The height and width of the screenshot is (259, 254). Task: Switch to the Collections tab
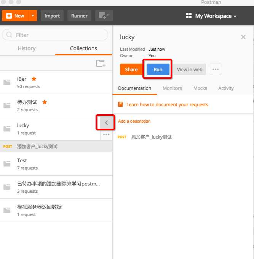click(x=83, y=48)
